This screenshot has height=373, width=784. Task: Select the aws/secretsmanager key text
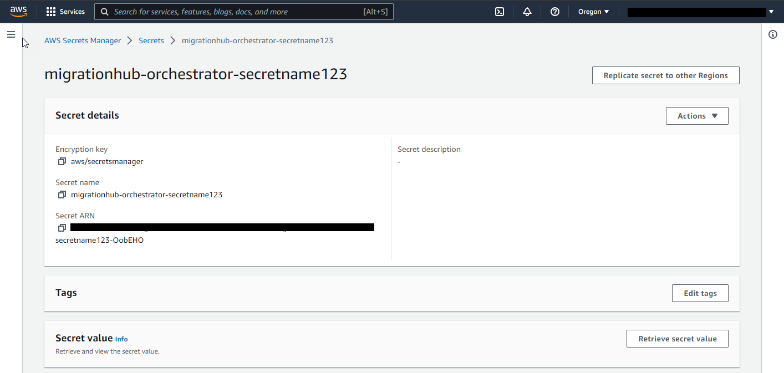pyautogui.click(x=107, y=162)
